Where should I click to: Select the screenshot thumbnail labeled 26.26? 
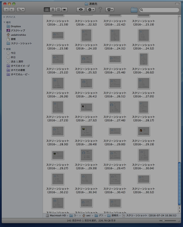(x=58, y=83)
